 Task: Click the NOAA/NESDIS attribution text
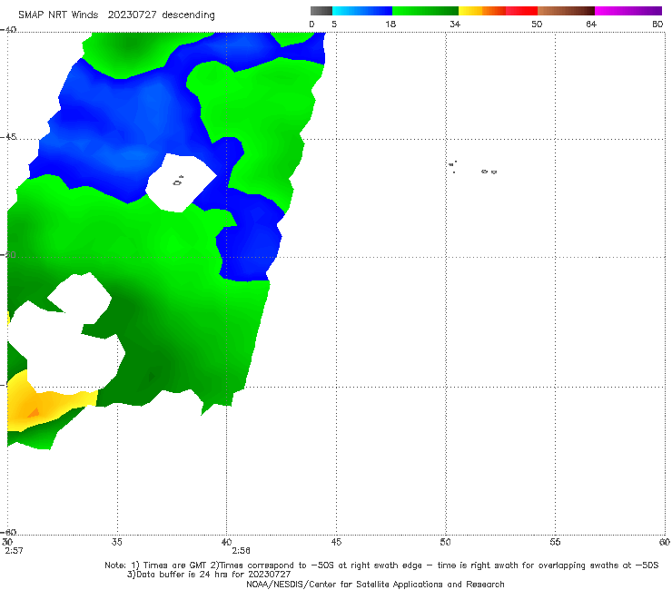[x=375, y=585]
